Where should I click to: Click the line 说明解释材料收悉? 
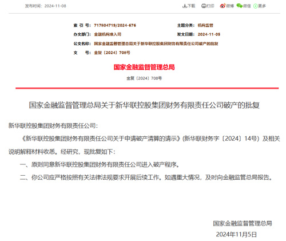(x=62, y=152)
